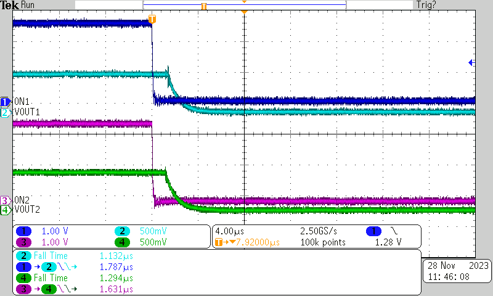This screenshot has height=296, width=493.
Task: Click the 2.50GS/s sample rate readout
Action: pyautogui.click(x=319, y=231)
